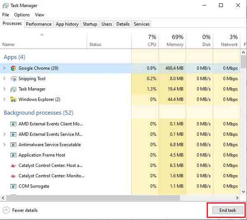Expand the Antimalware Service Executable entry
The width and height of the screenshot is (247, 220).
tap(5, 144)
